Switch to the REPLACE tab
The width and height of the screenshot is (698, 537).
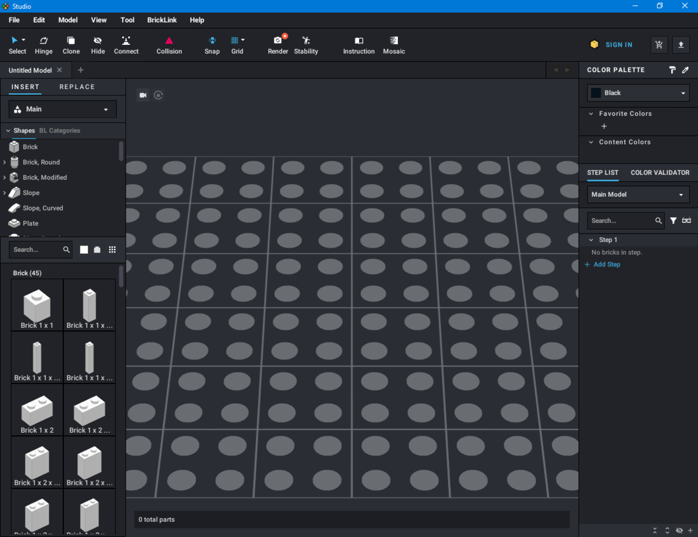click(x=77, y=86)
